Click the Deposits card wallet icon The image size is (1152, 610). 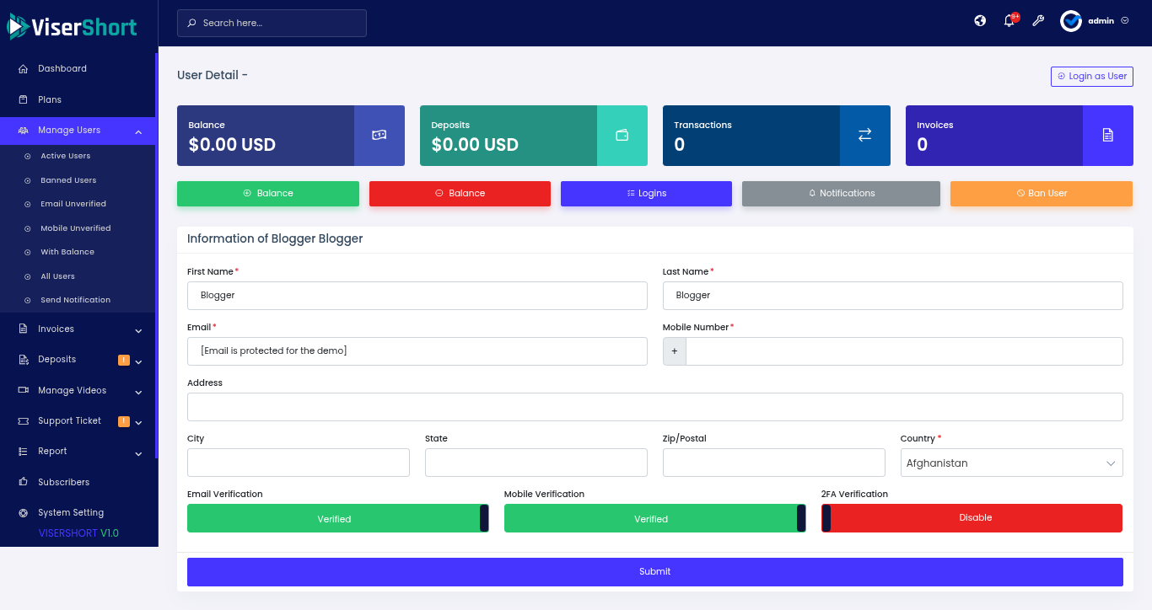622,135
